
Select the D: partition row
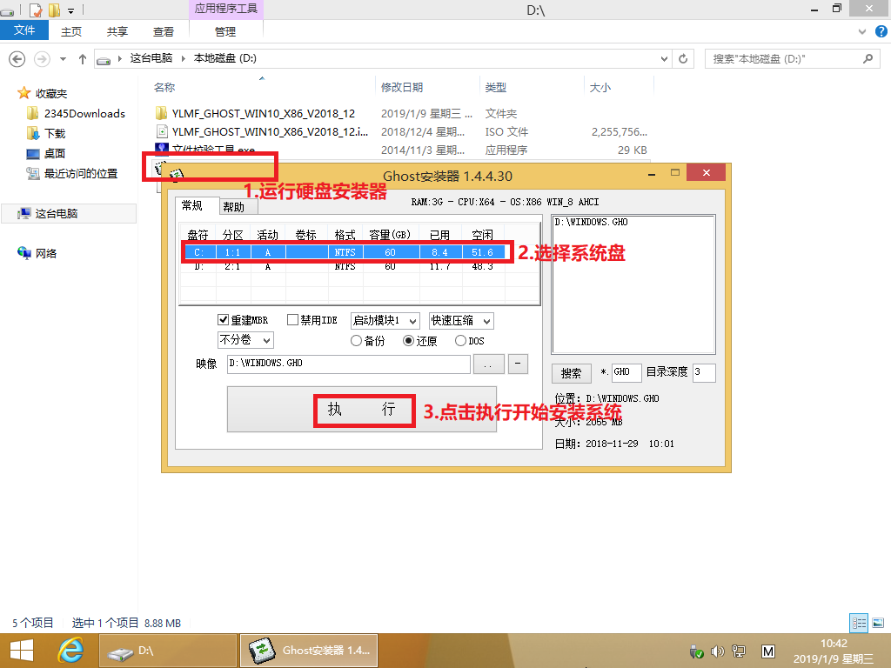click(344, 266)
